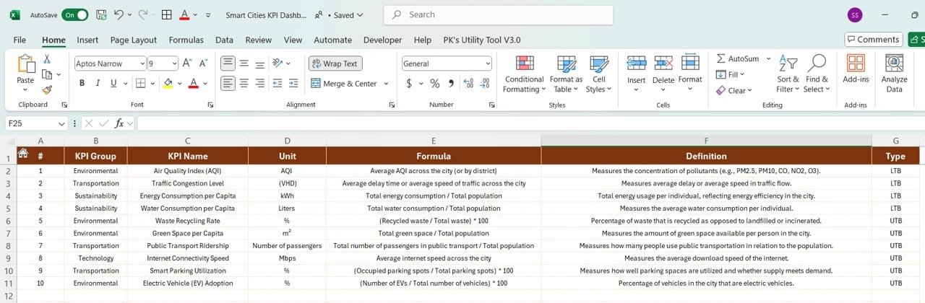Image resolution: width=925 pixels, height=303 pixels.
Task: Click Merge & Center
Action: point(345,84)
